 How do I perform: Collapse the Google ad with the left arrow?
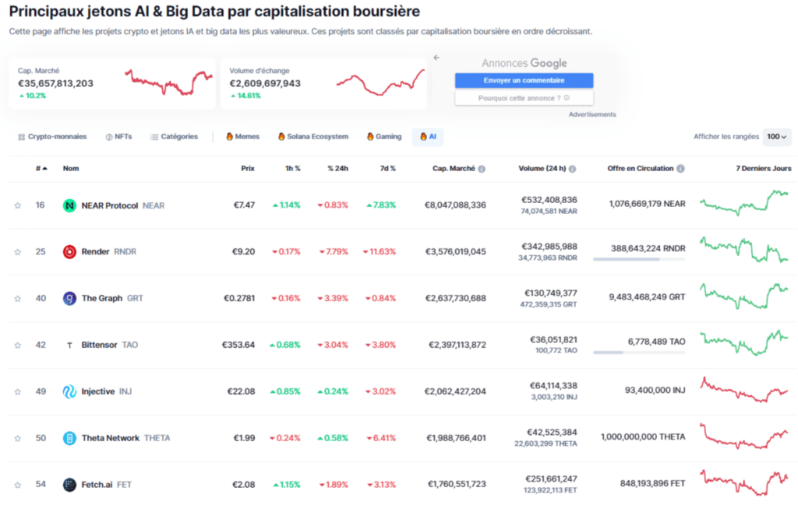click(x=436, y=57)
